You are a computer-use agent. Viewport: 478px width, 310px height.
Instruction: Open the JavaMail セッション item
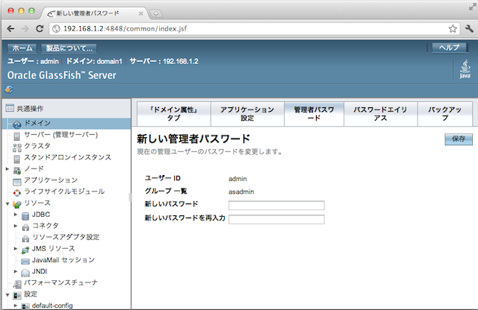(63, 260)
